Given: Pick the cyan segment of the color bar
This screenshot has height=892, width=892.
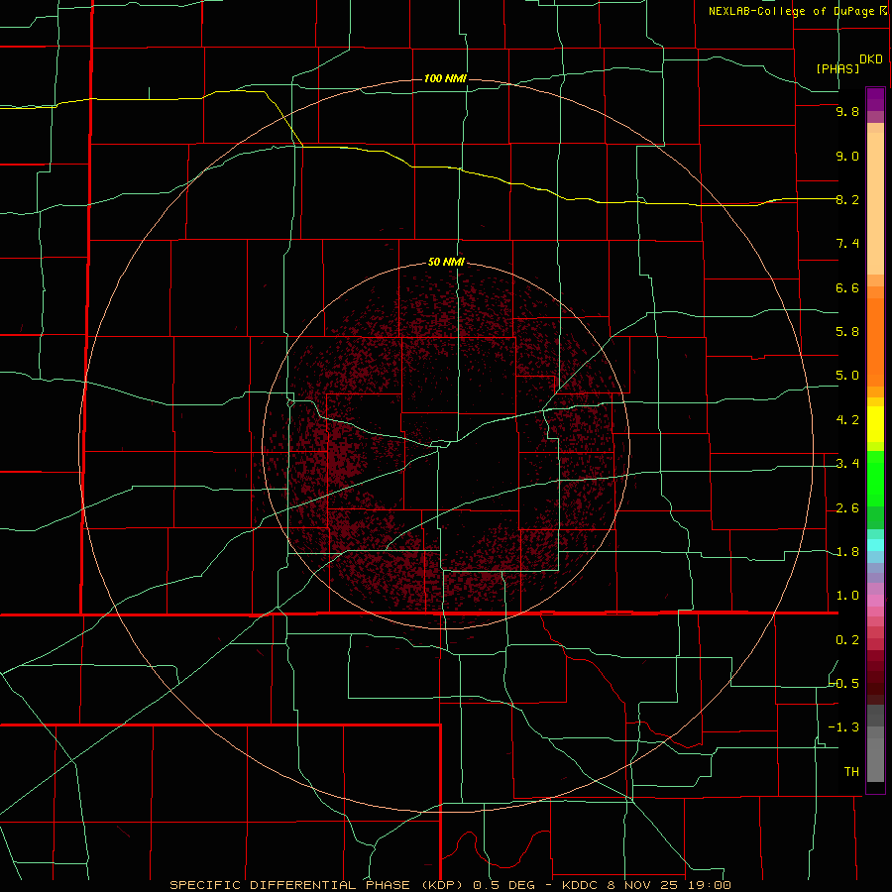Looking at the screenshot, I should (875, 545).
